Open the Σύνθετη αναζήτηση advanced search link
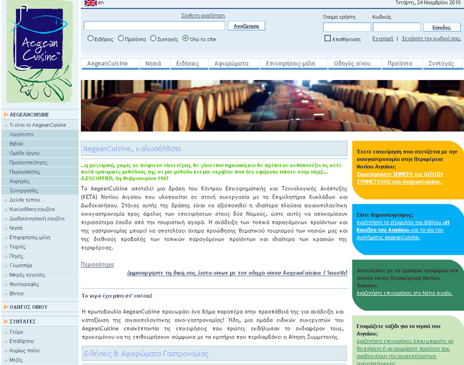The image size is (464, 365). click(x=203, y=16)
